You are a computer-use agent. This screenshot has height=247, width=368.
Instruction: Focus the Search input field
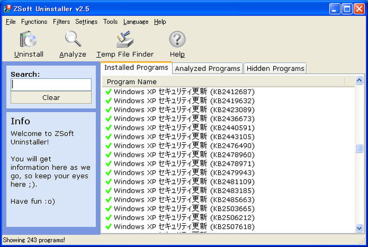[51, 85]
